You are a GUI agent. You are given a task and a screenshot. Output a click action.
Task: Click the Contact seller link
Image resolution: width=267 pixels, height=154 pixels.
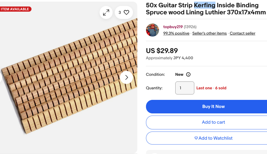[243, 33]
